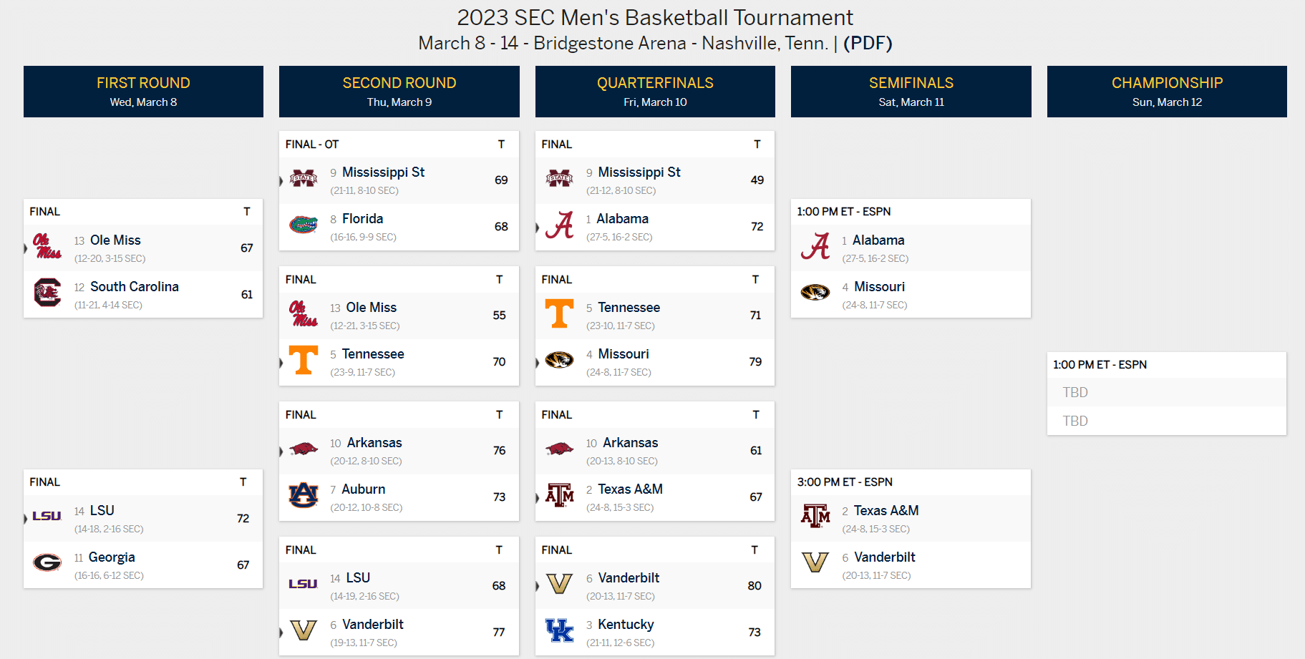The height and width of the screenshot is (659, 1305).
Task: Click the Kentucky Wildcats logo
Action: [x=559, y=630]
